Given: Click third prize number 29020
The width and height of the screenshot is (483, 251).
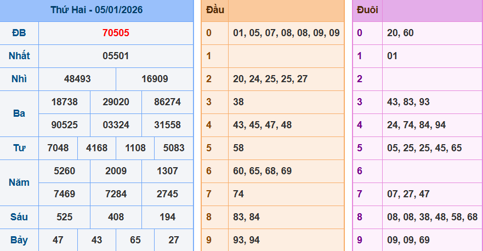Looking at the screenshot, I should click(x=116, y=102).
